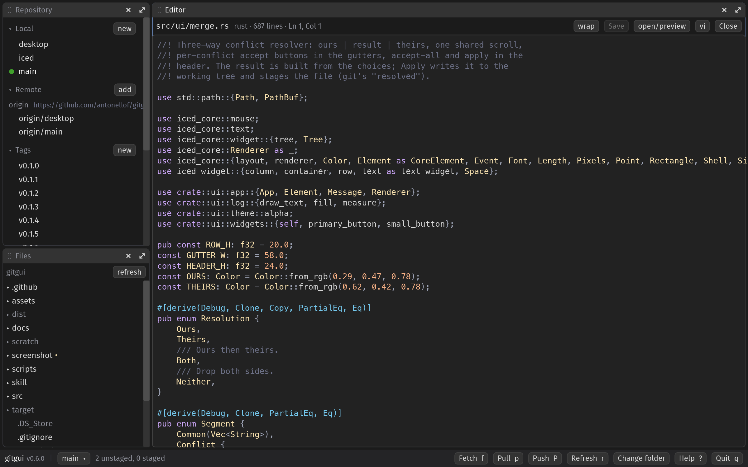Open the .gitignore file
Image resolution: width=748 pixels, height=467 pixels.
coord(35,437)
